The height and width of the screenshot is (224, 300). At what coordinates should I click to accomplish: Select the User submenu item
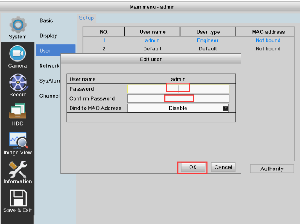[x=56, y=50]
